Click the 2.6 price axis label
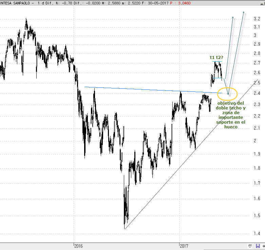The width and height of the screenshot is (265, 250). [x=257, y=72]
